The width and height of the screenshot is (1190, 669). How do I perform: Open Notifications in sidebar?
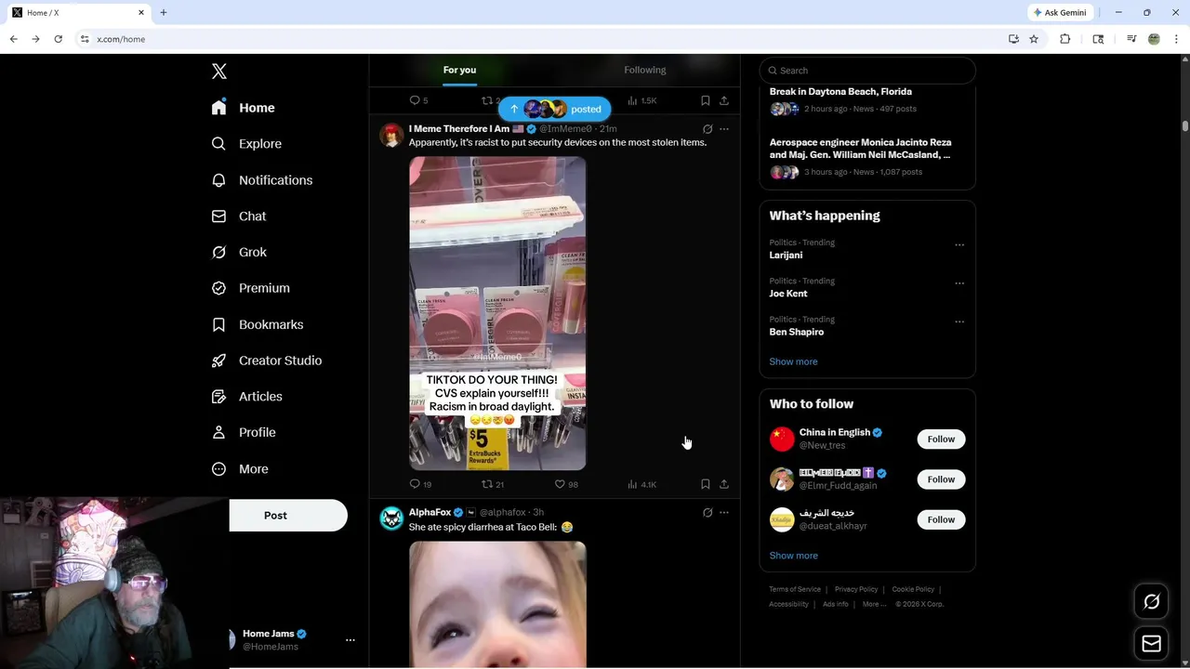pos(261,180)
